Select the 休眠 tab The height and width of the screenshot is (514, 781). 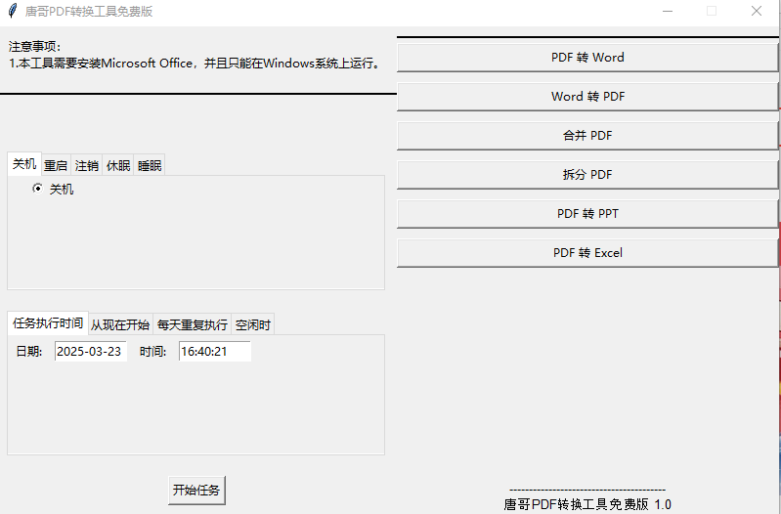click(x=118, y=165)
